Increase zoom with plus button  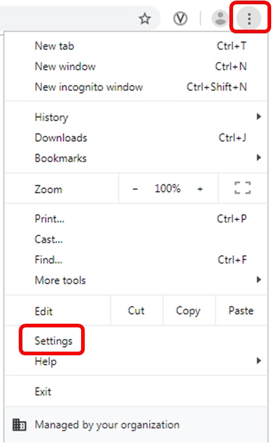(x=200, y=189)
